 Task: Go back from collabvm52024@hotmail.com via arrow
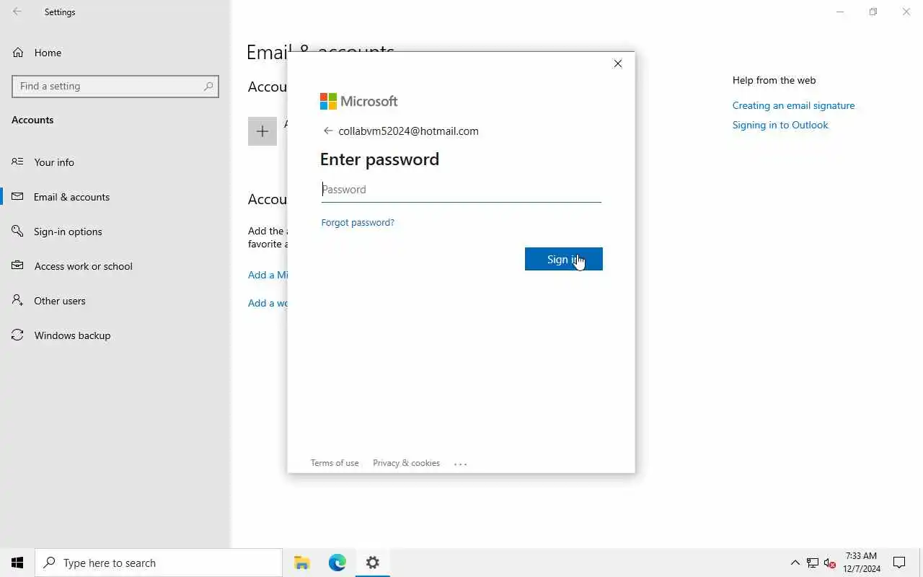click(328, 131)
